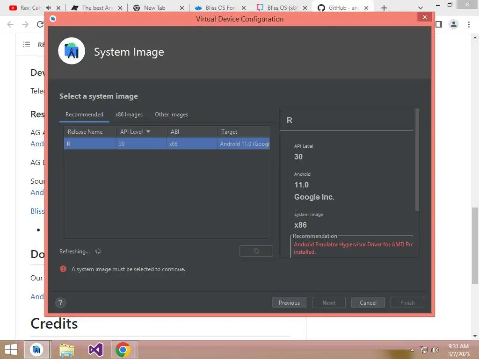Image resolution: width=479 pixels, height=359 pixels.
Task: Mute the audio icon on the YouTube tab
Action: pyautogui.click(x=49, y=7)
